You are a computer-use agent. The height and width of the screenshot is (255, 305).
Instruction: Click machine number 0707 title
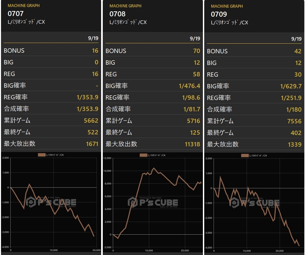(16, 14)
